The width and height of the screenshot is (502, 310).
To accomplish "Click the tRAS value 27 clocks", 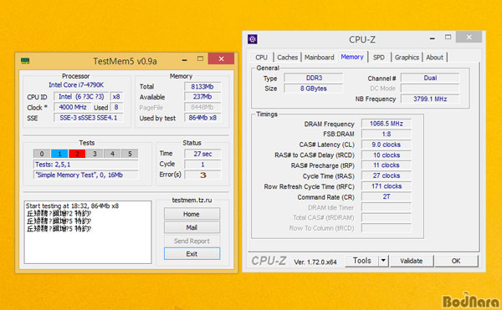I will (x=386, y=175).
